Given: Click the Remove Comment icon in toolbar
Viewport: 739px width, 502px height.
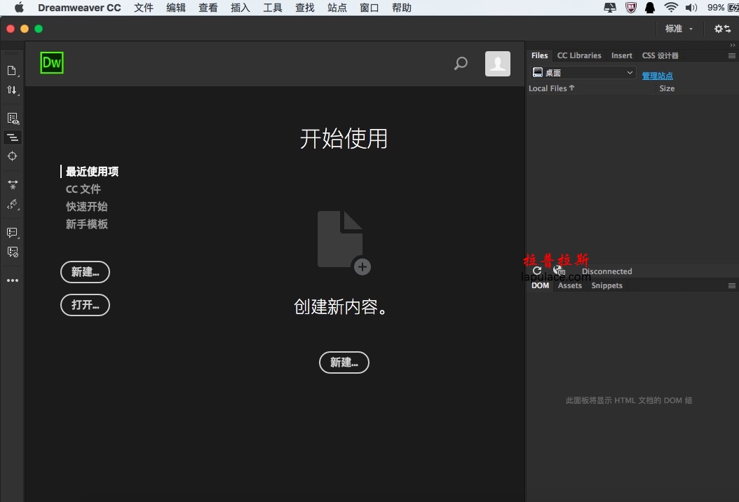Looking at the screenshot, I should click(x=12, y=252).
